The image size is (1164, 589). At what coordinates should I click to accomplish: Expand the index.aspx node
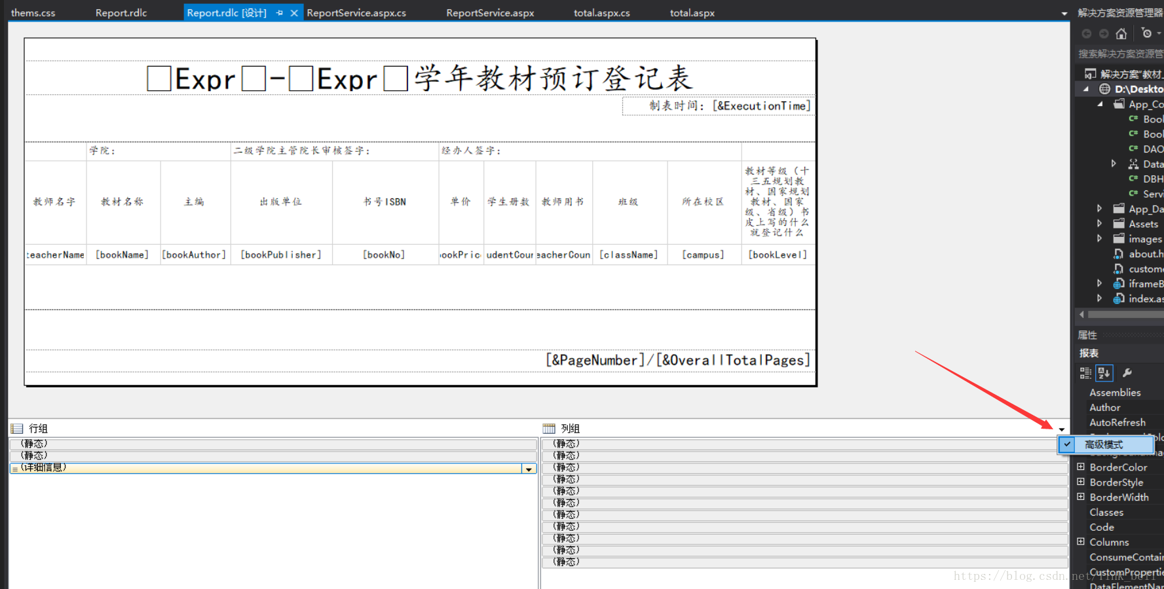coord(1100,298)
